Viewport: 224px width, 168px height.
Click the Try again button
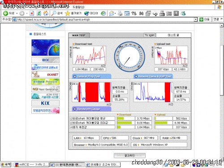(149, 35)
